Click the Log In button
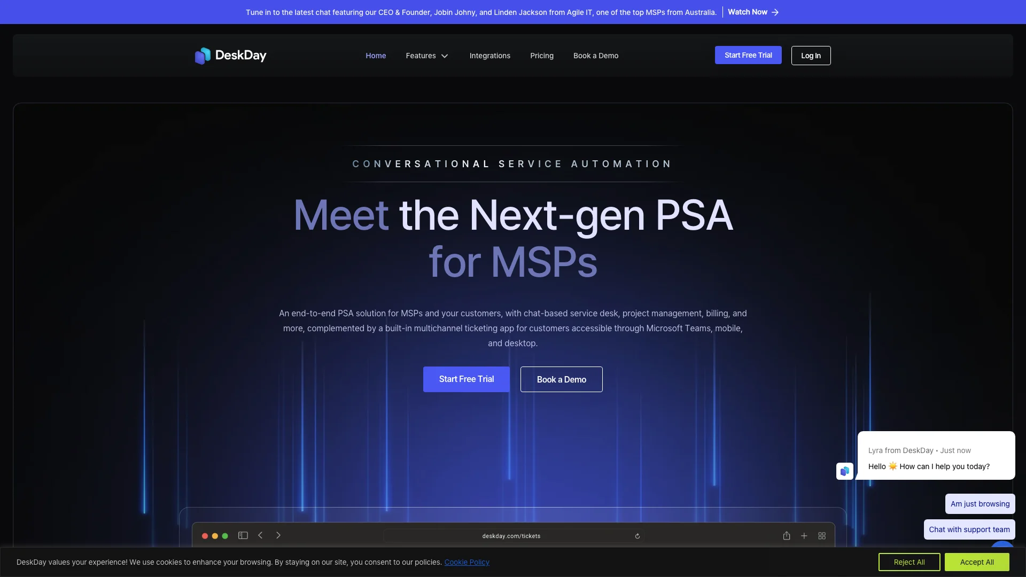 (811, 56)
